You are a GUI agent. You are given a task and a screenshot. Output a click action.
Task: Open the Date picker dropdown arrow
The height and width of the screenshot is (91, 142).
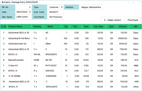click(x=30, y=12)
